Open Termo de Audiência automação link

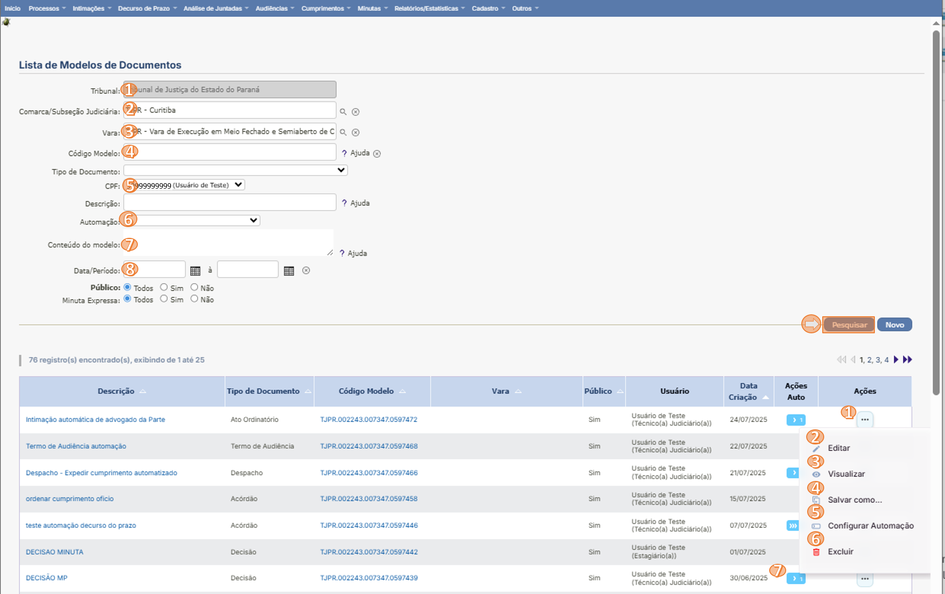(76, 446)
